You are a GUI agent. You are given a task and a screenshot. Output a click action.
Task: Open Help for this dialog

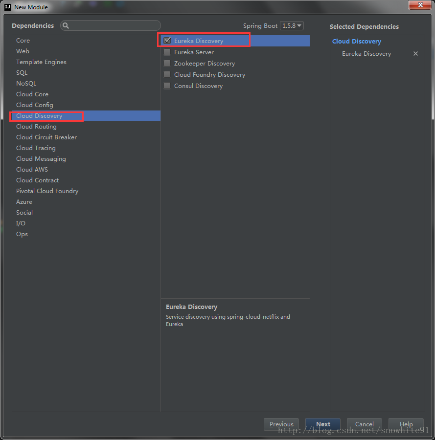tap(406, 424)
